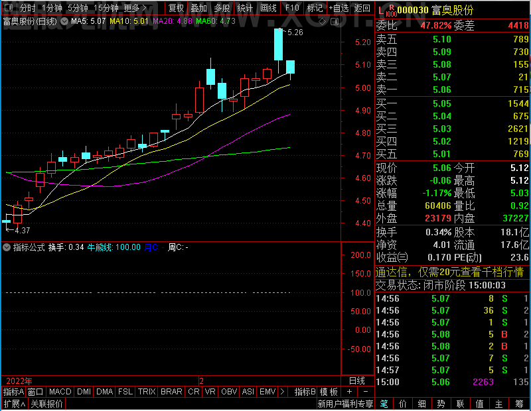Select the 势 trend tab

pos(441,404)
